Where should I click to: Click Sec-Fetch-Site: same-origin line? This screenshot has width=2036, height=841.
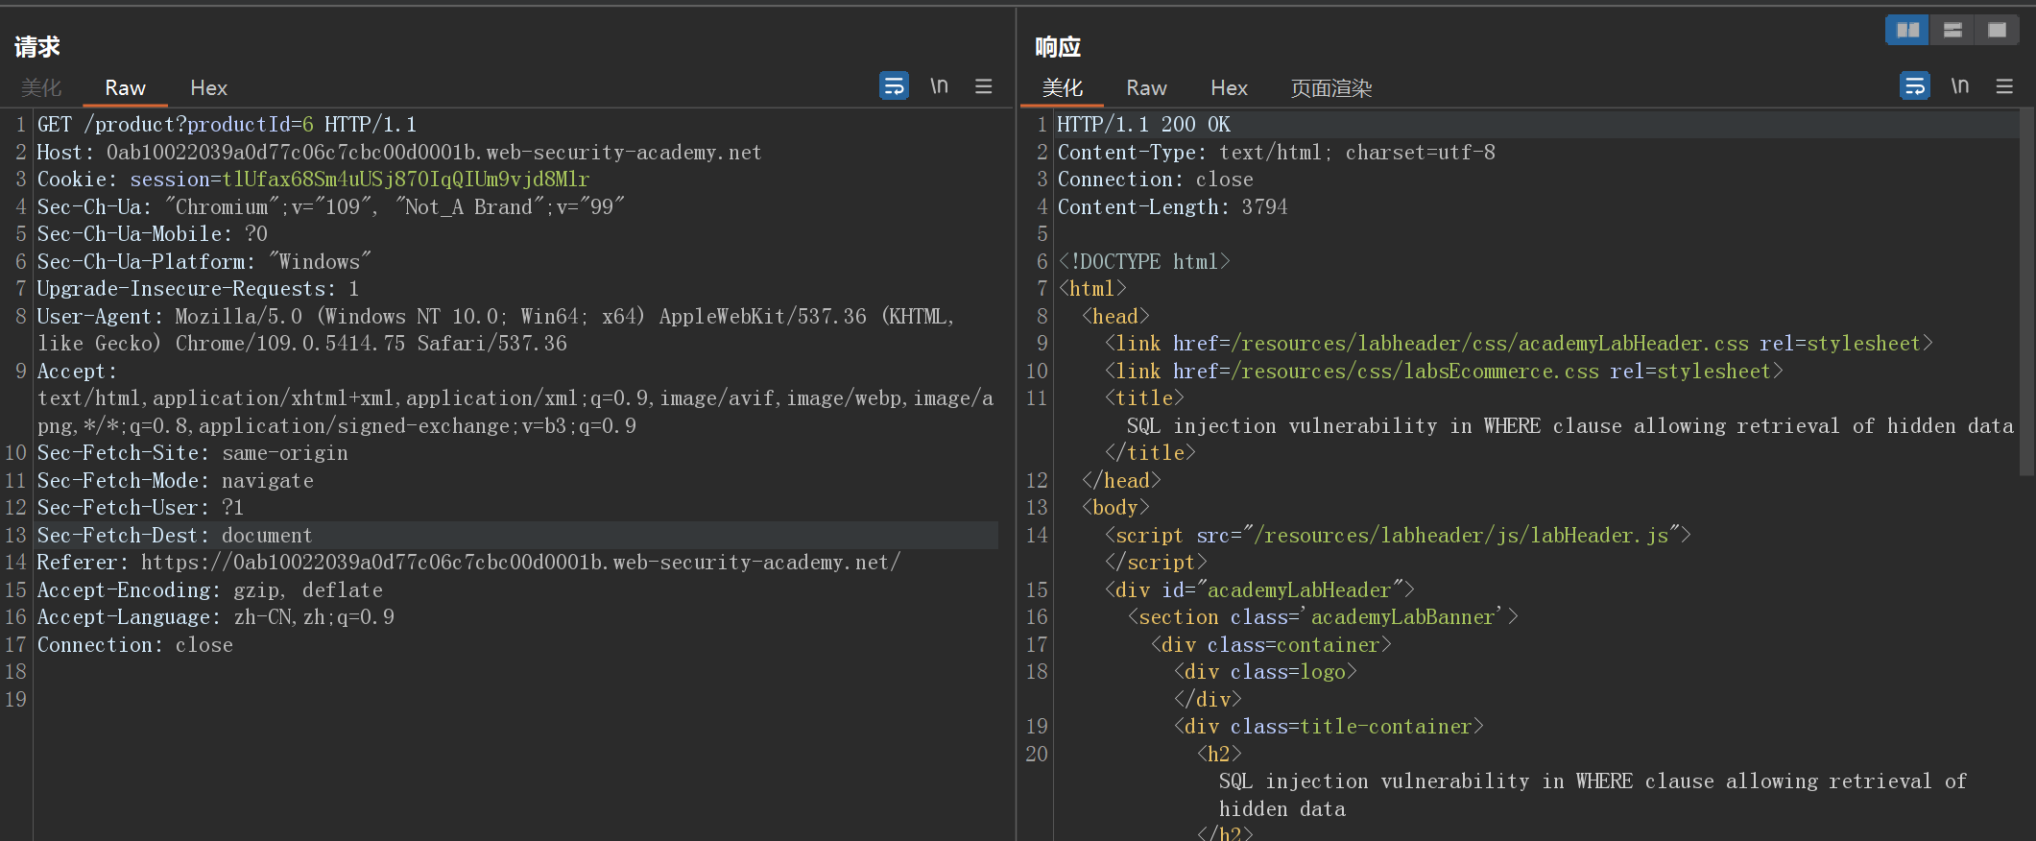coord(192,453)
